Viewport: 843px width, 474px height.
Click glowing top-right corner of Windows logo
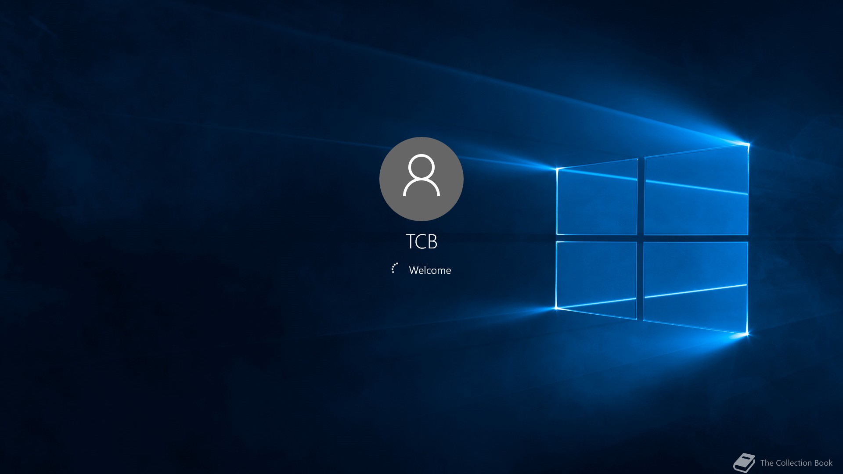coord(748,144)
